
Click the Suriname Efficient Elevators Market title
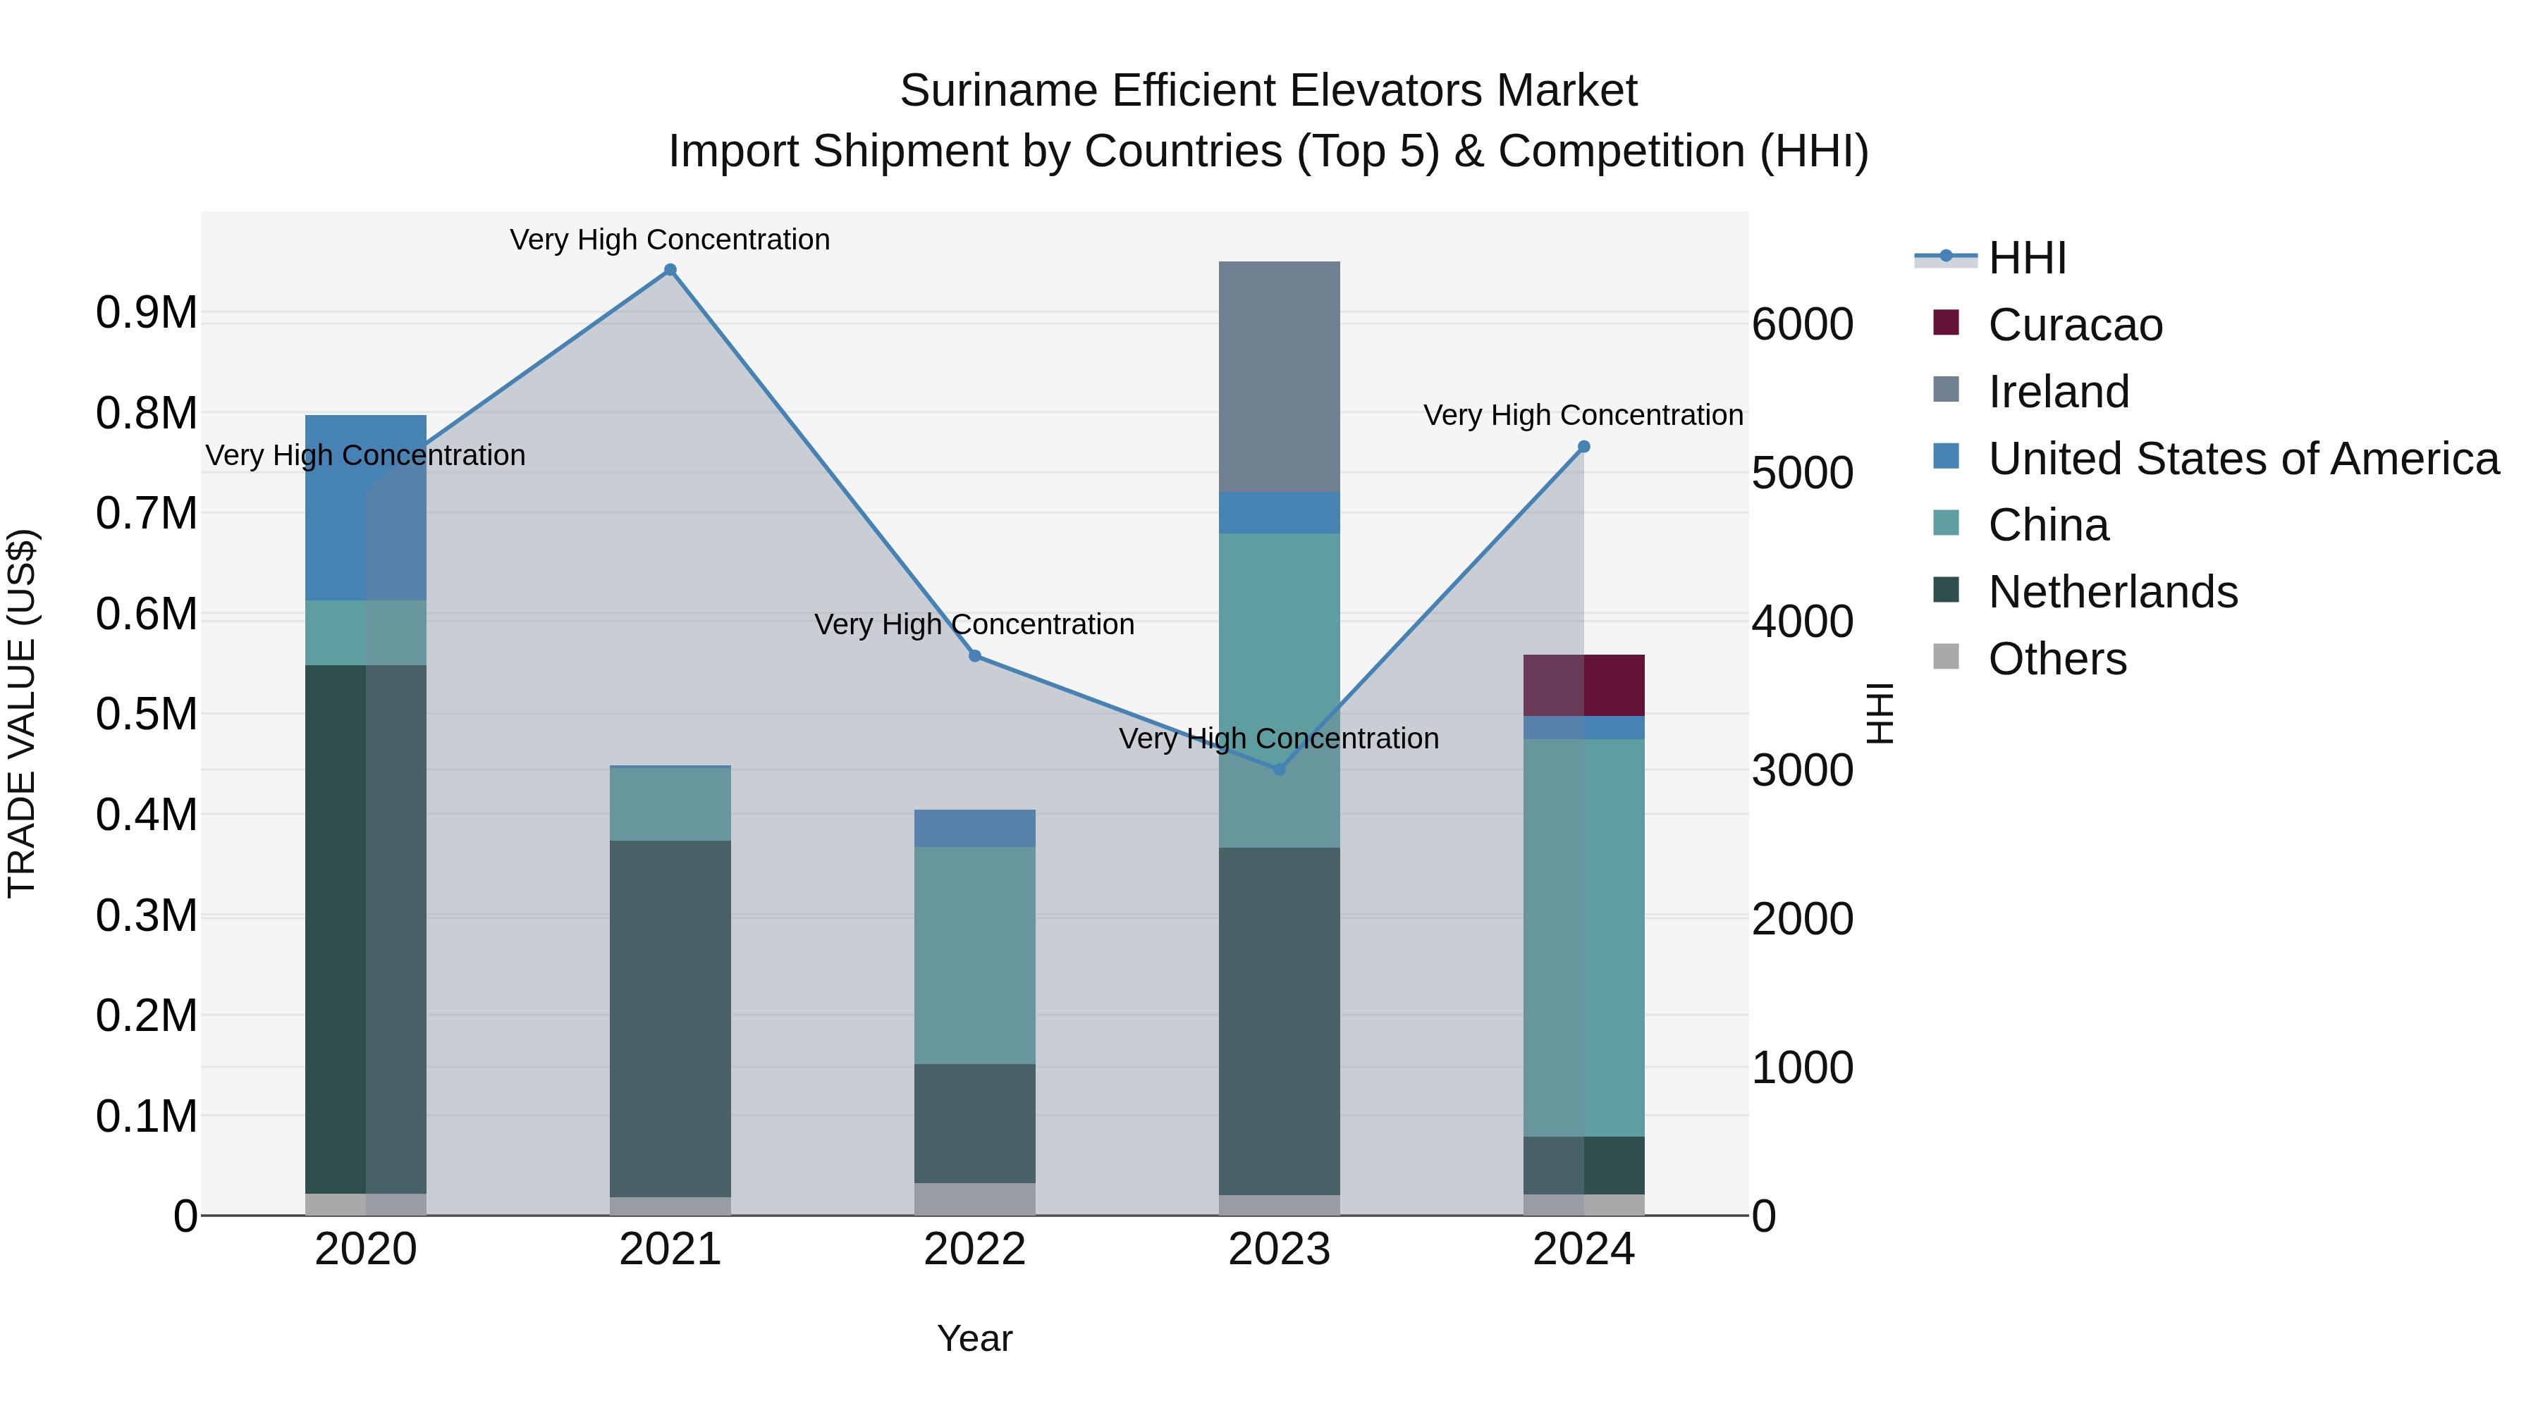point(1269,91)
